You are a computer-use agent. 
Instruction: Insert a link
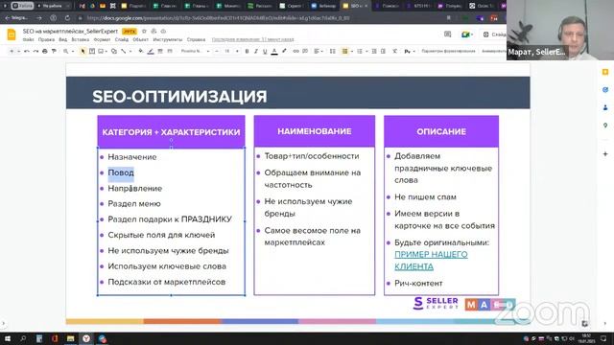[295, 51]
